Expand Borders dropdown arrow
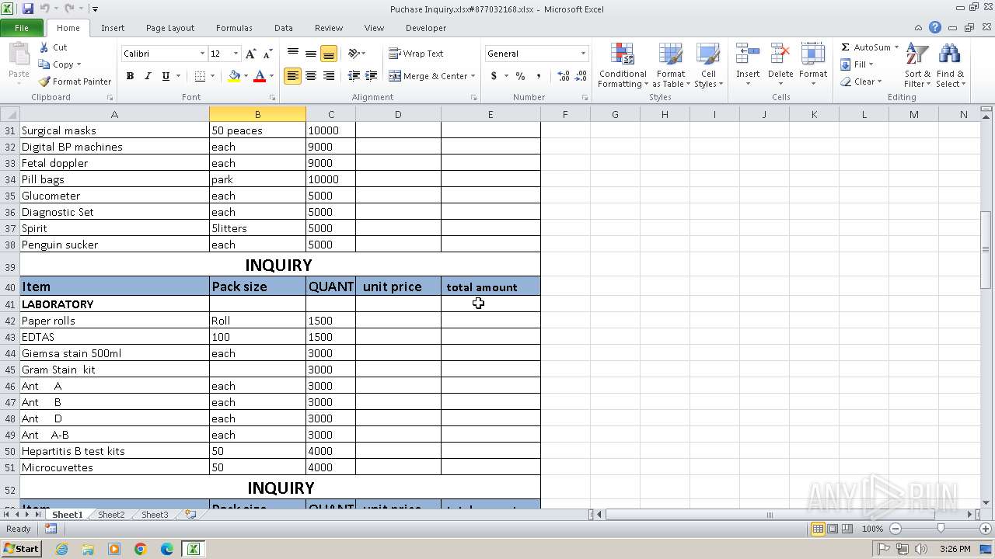 [212, 76]
